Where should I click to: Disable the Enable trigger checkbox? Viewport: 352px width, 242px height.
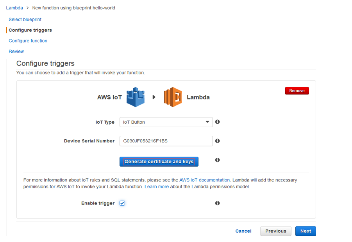point(122,203)
